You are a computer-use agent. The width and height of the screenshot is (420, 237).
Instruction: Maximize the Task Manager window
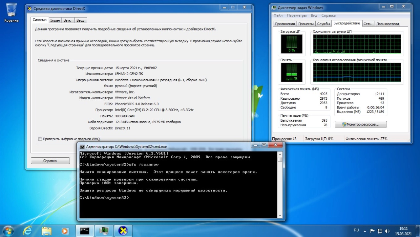point(392,6)
